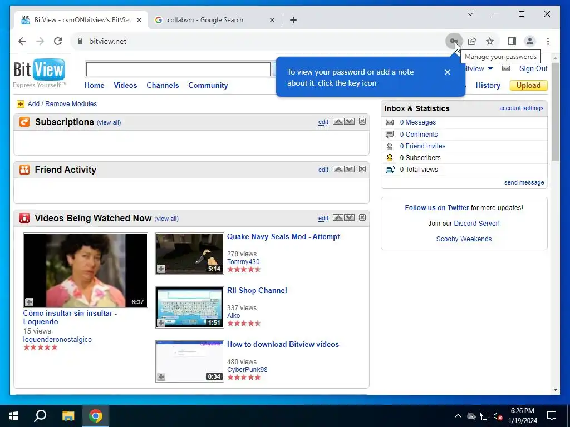The height and width of the screenshot is (427, 570).
Task: Move Videos Being Watched Now up
Action: pos(338,217)
